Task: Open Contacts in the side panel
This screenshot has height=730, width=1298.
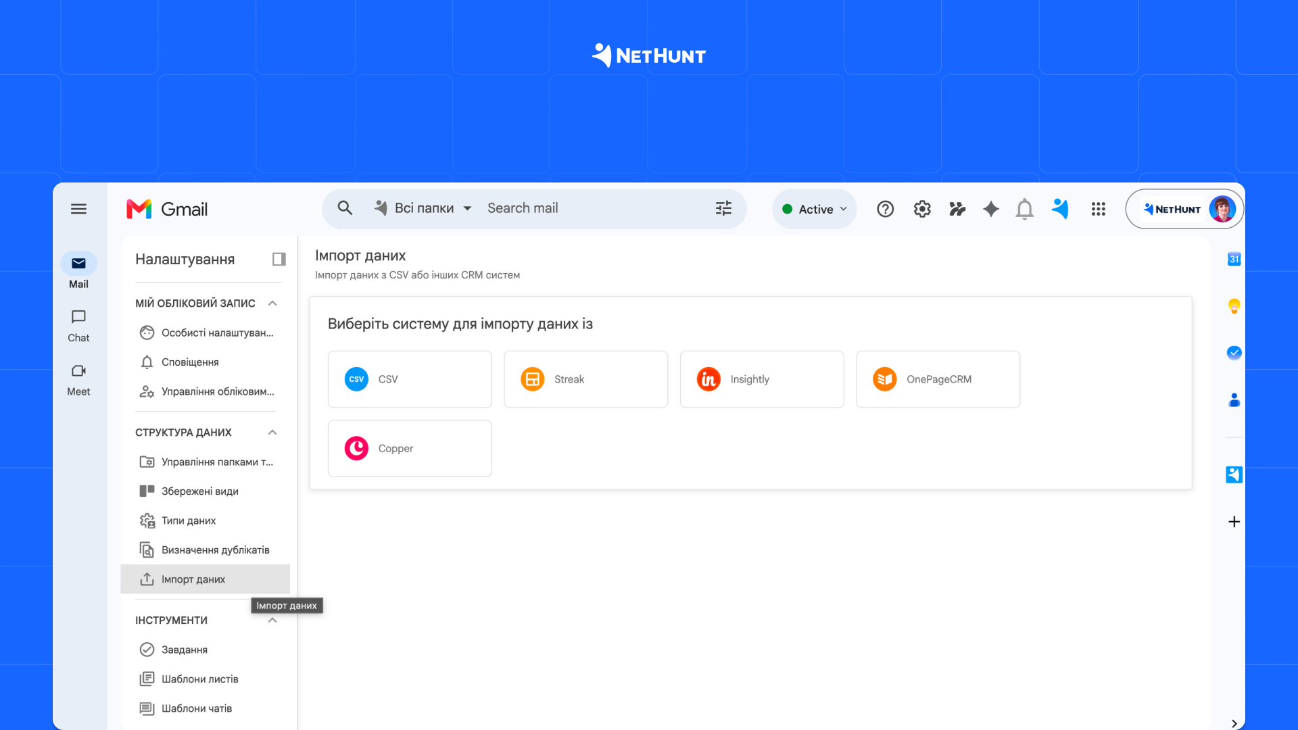Action: pos(1234,400)
